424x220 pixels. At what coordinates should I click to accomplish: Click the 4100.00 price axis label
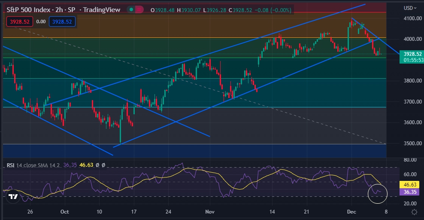[x=413, y=18]
